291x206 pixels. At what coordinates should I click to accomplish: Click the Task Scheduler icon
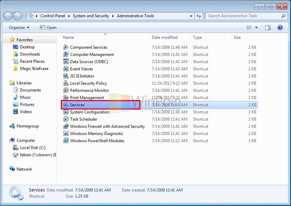click(65, 119)
